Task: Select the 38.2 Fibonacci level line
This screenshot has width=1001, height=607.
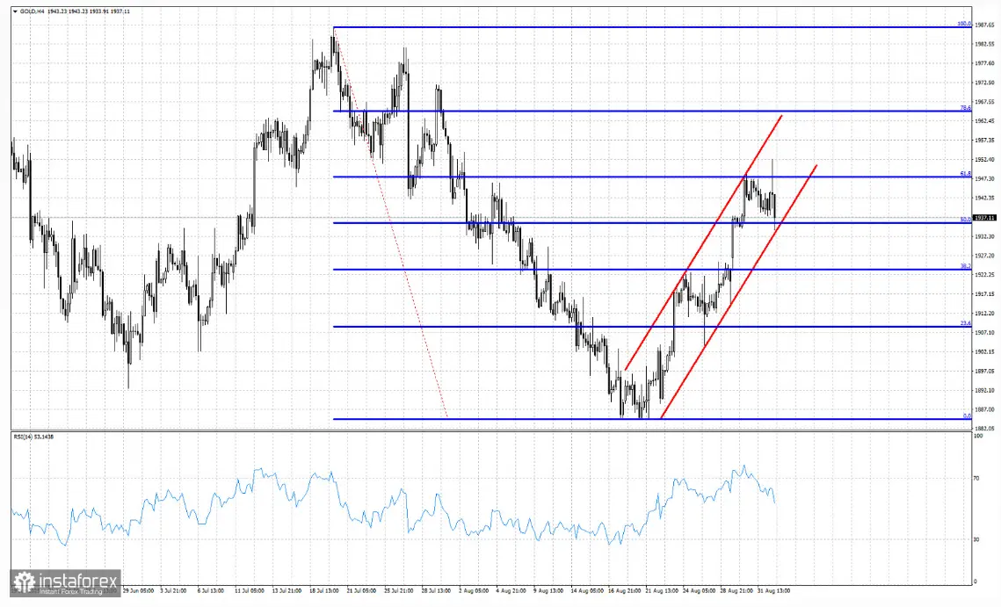Action: [527, 270]
